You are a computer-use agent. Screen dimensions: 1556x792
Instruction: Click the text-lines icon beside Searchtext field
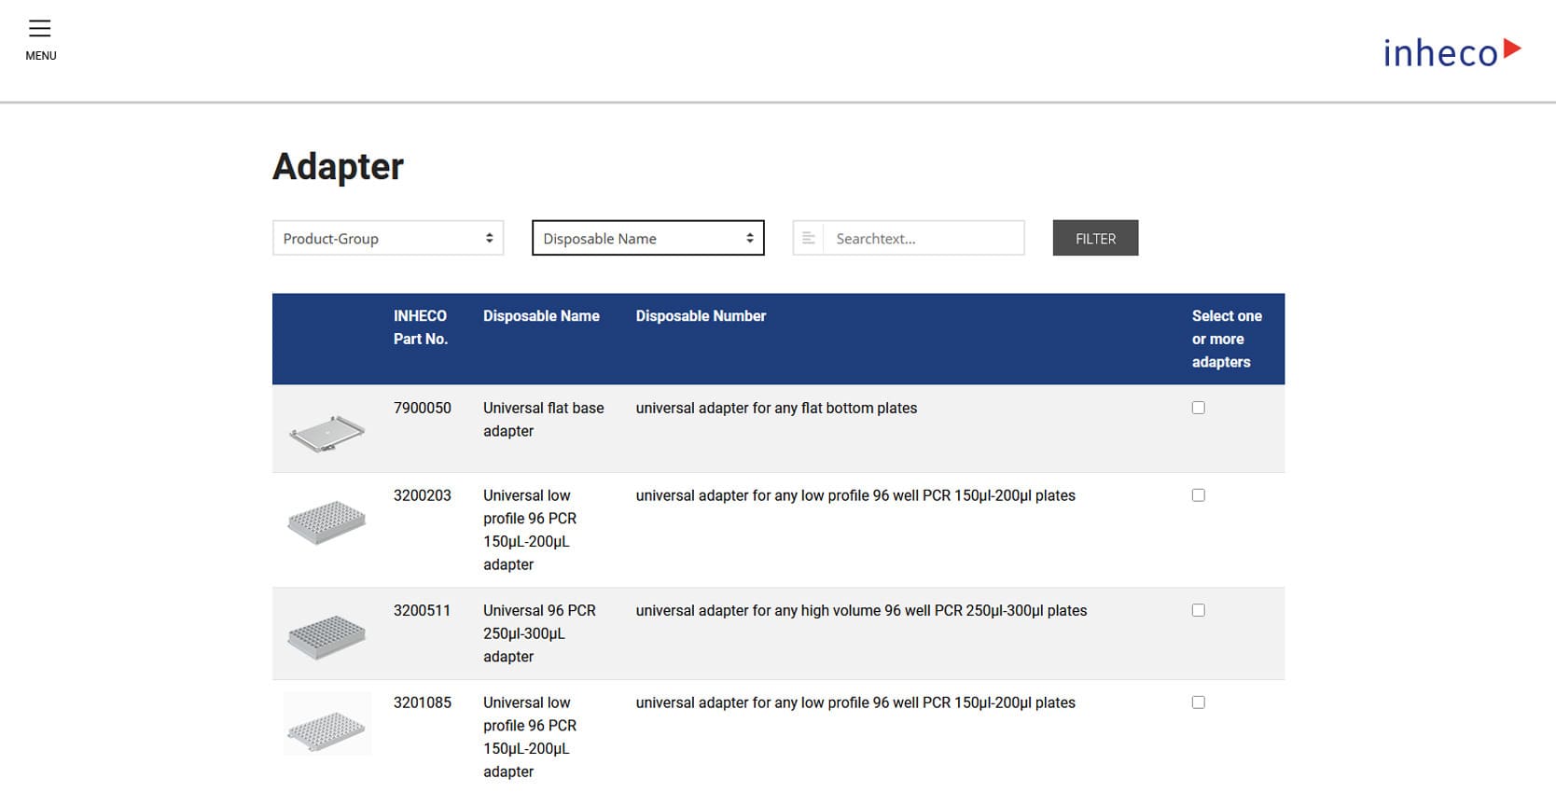(808, 239)
